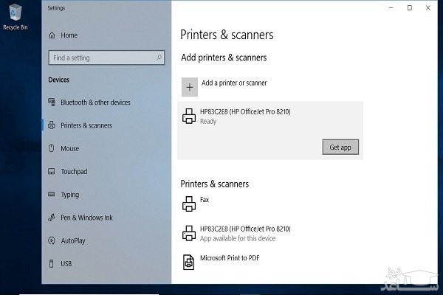Image resolution: width=443 pixels, height=295 pixels.
Task: Click the plus icon to add printer
Action: tap(190, 87)
